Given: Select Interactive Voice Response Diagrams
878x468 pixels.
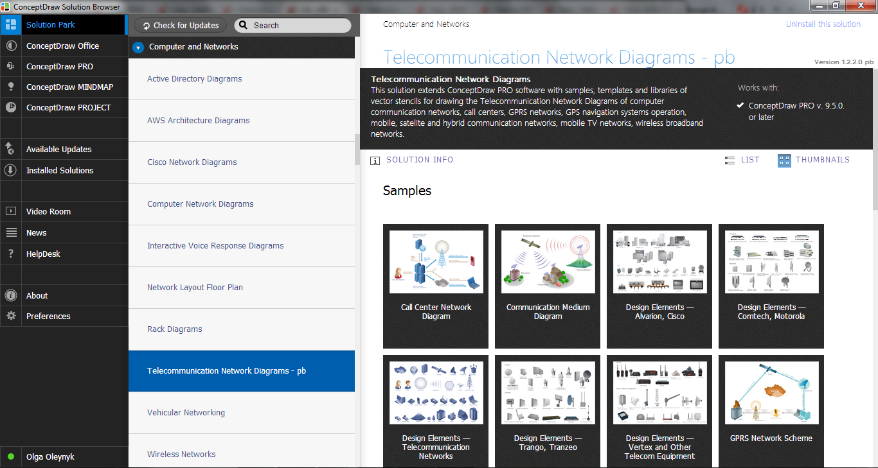Looking at the screenshot, I should pos(242,246).
